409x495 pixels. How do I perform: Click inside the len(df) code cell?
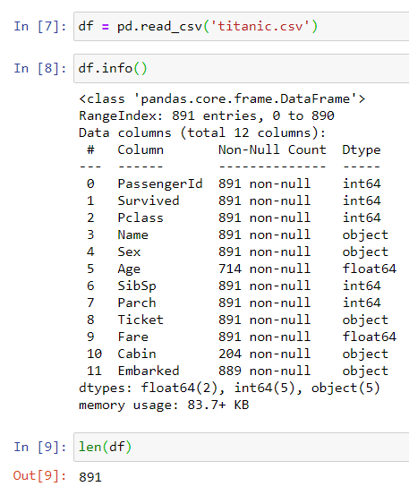(242, 447)
